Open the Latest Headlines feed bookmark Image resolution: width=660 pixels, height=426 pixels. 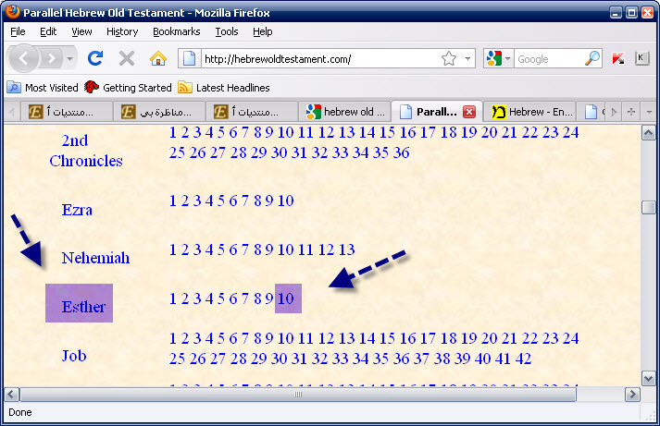click(x=223, y=88)
